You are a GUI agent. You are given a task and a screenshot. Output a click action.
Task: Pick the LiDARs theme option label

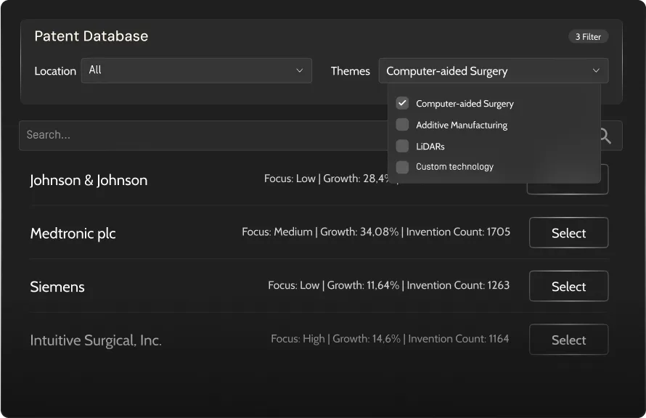click(x=430, y=146)
